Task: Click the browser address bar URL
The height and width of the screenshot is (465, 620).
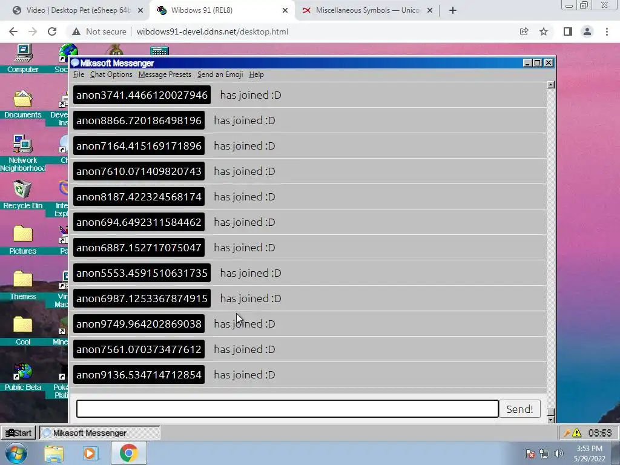Action: (x=213, y=31)
